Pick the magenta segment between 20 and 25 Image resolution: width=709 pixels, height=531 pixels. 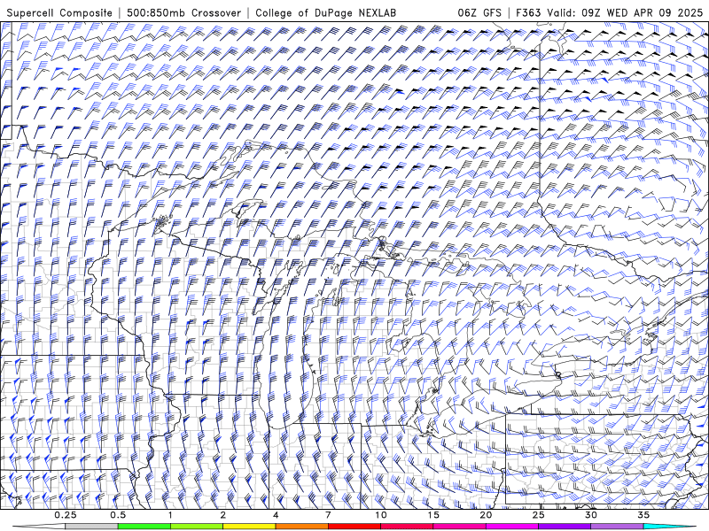pyautogui.click(x=512, y=527)
